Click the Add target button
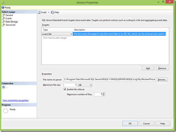Viewport: 176px width, 132px height. pyautogui.click(x=148, y=68)
